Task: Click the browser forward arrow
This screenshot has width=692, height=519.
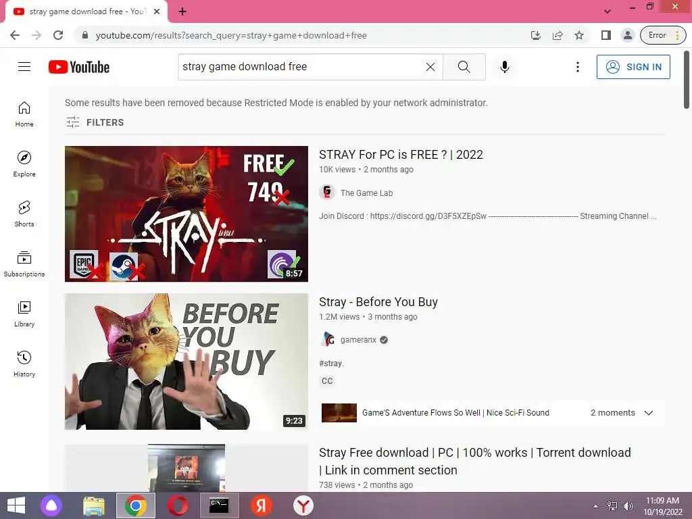Action: 36,35
